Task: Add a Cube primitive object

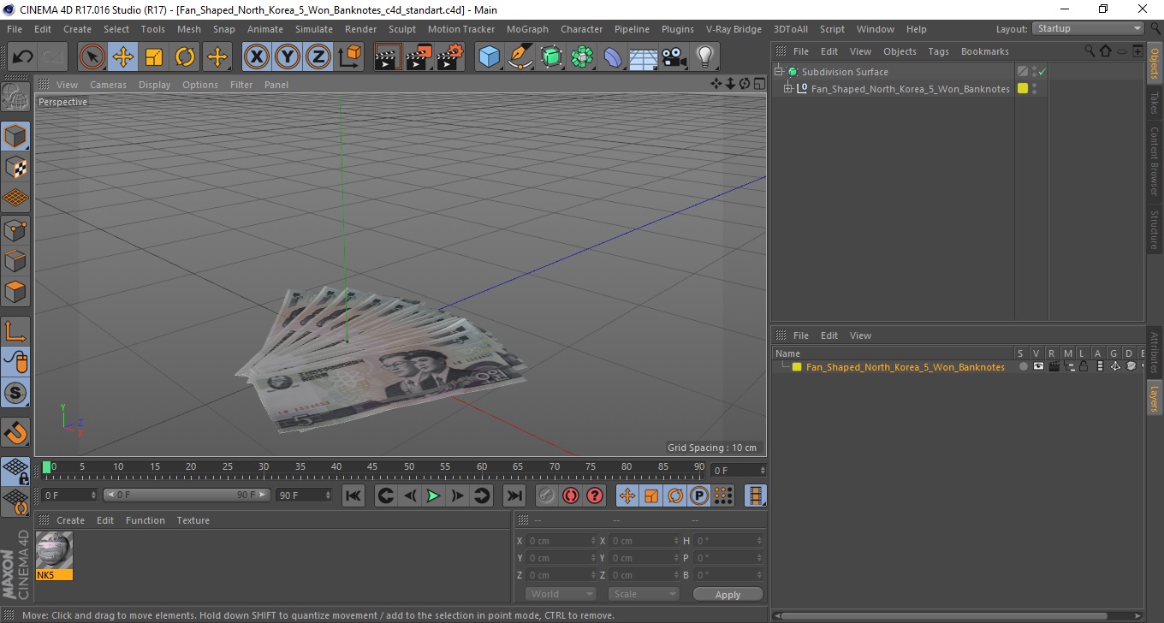Action: 490,57
